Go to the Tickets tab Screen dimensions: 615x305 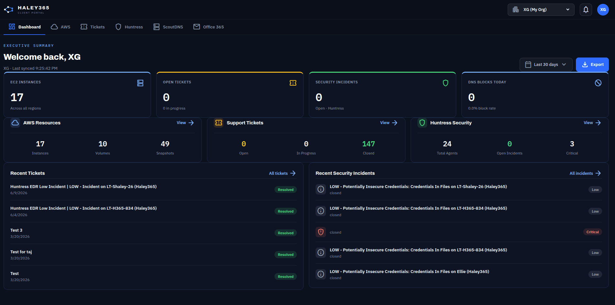coord(92,27)
